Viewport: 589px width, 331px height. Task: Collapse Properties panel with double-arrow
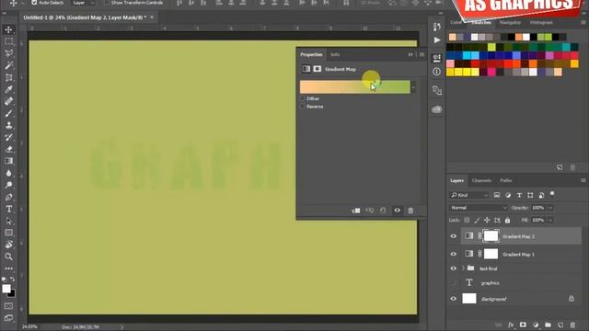[x=410, y=55]
